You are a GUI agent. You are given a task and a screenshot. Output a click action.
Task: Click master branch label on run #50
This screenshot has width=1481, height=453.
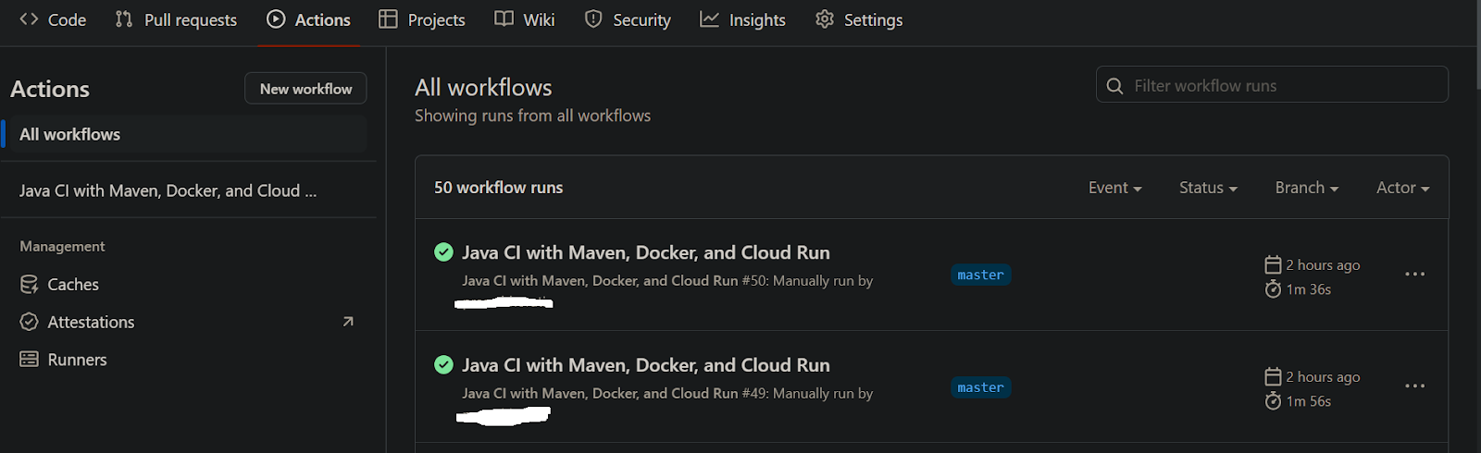click(x=980, y=275)
